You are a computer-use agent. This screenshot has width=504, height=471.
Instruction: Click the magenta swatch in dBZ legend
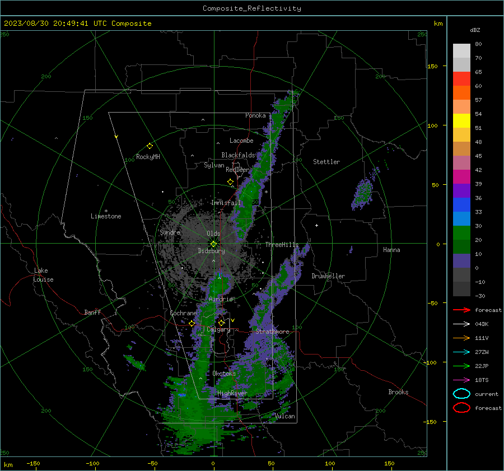[x=461, y=176]
